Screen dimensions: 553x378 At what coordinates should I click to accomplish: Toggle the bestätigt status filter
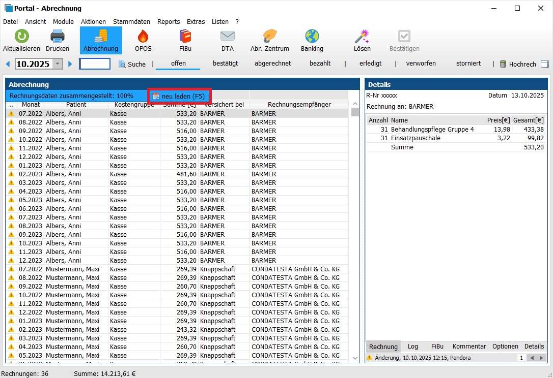(225, 64)
